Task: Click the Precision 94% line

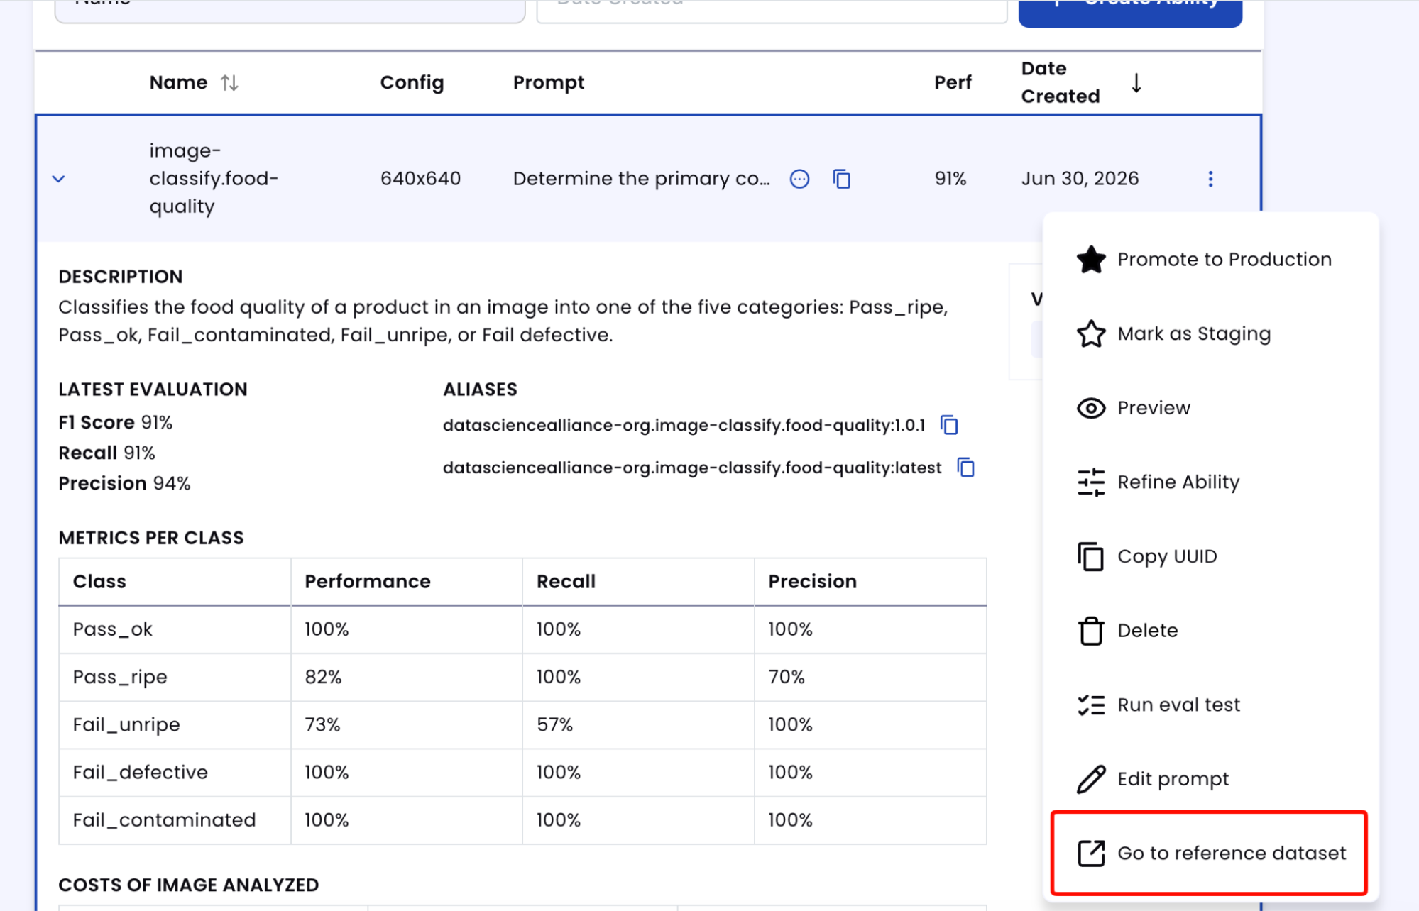Action: [x=124, y=484]
